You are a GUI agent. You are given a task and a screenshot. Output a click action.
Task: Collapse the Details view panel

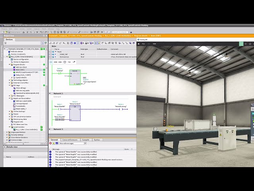click(x=5, y=147)
